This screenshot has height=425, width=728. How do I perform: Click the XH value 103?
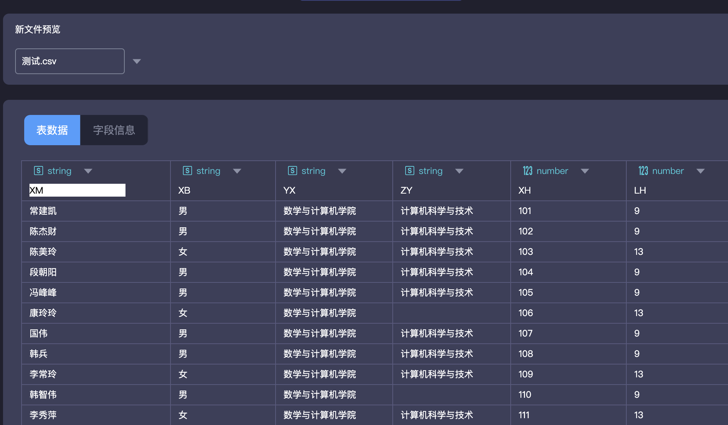[x=525, y=252]
